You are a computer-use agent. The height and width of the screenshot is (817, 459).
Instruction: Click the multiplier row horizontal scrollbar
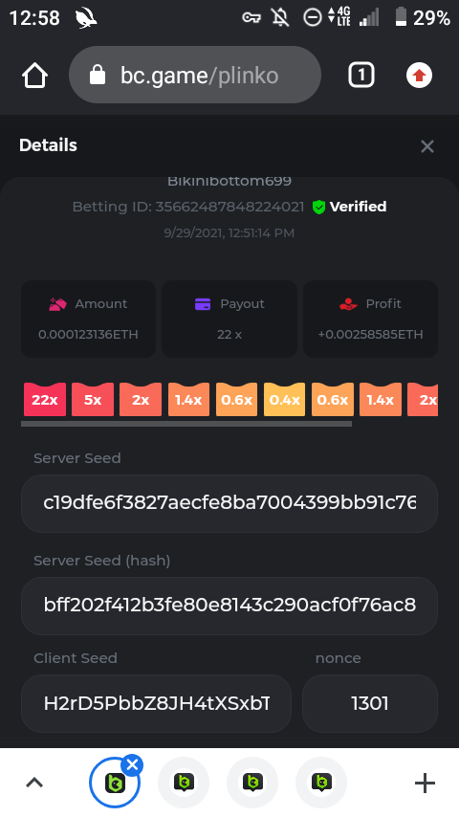[x=186, y=424]
